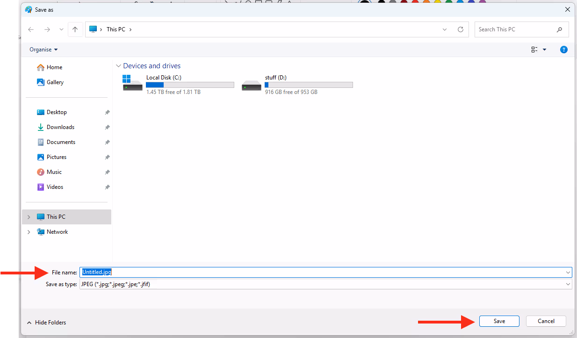Image resolution: width=577 pixels, height=338 pixels.
Task: Open the Organise dropdown menu
Action: 43,50
